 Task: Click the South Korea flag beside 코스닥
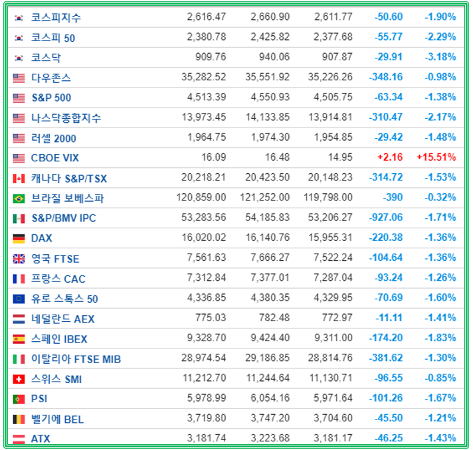(x=19, y=58)
